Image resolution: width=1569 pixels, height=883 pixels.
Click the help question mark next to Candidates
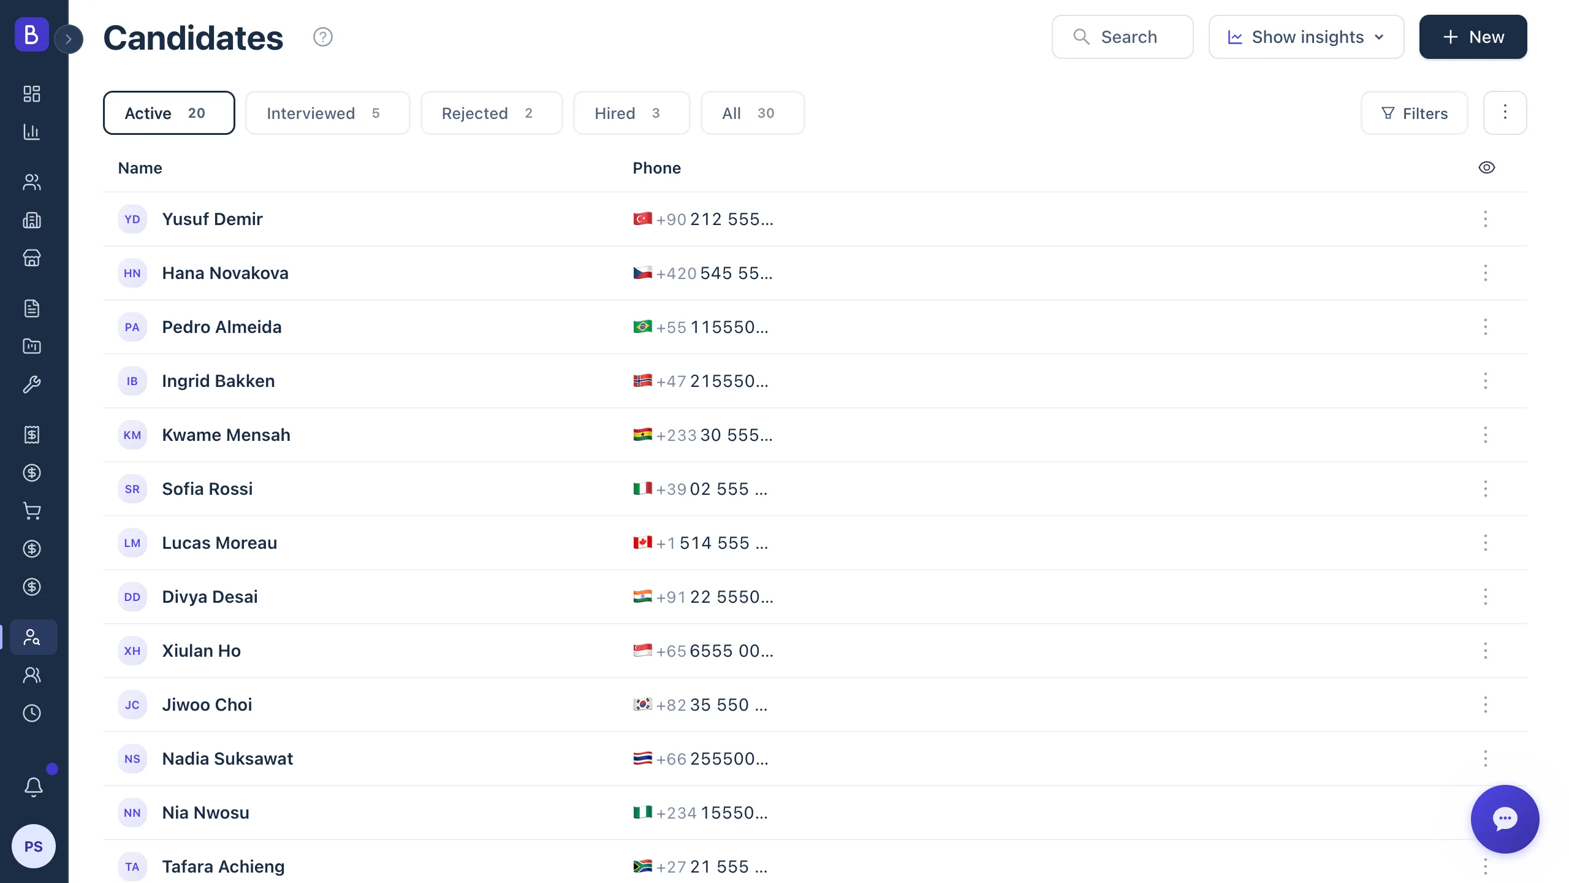tap(323, 37)
